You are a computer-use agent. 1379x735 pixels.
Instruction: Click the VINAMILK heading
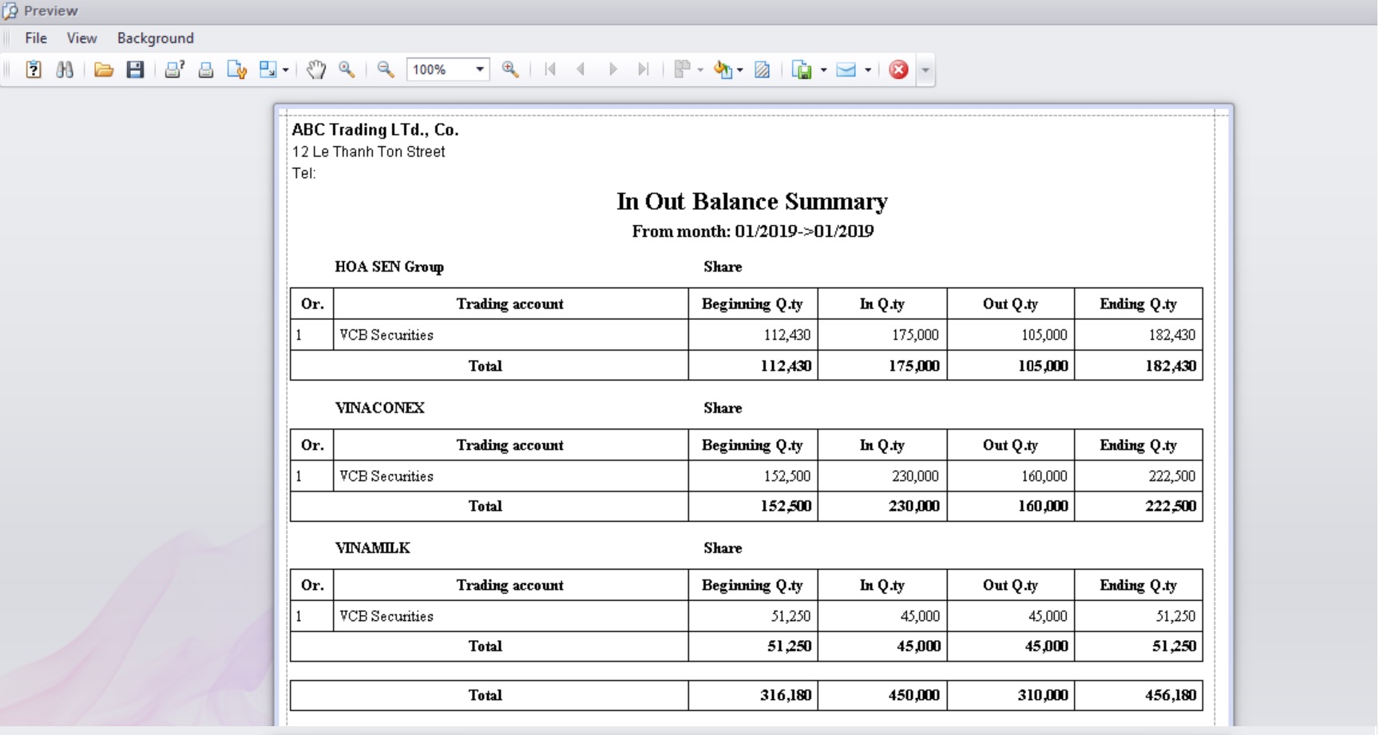click(373, 548)
